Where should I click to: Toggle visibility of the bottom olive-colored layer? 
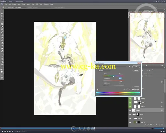[130, 123]
